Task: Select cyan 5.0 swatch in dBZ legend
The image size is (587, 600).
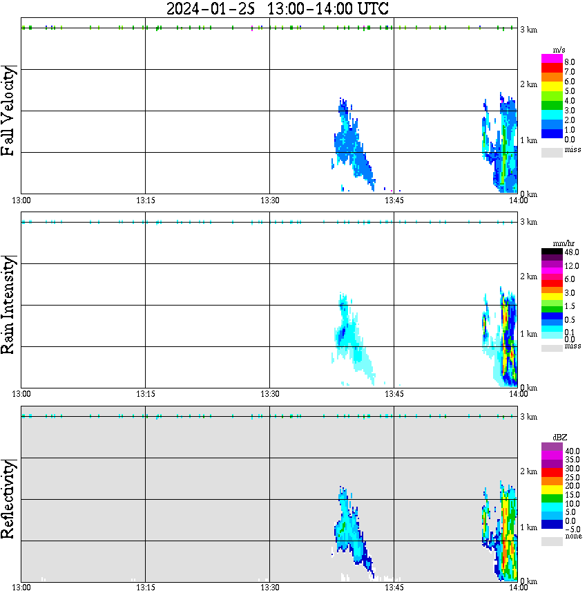Action: pos(552,507)
